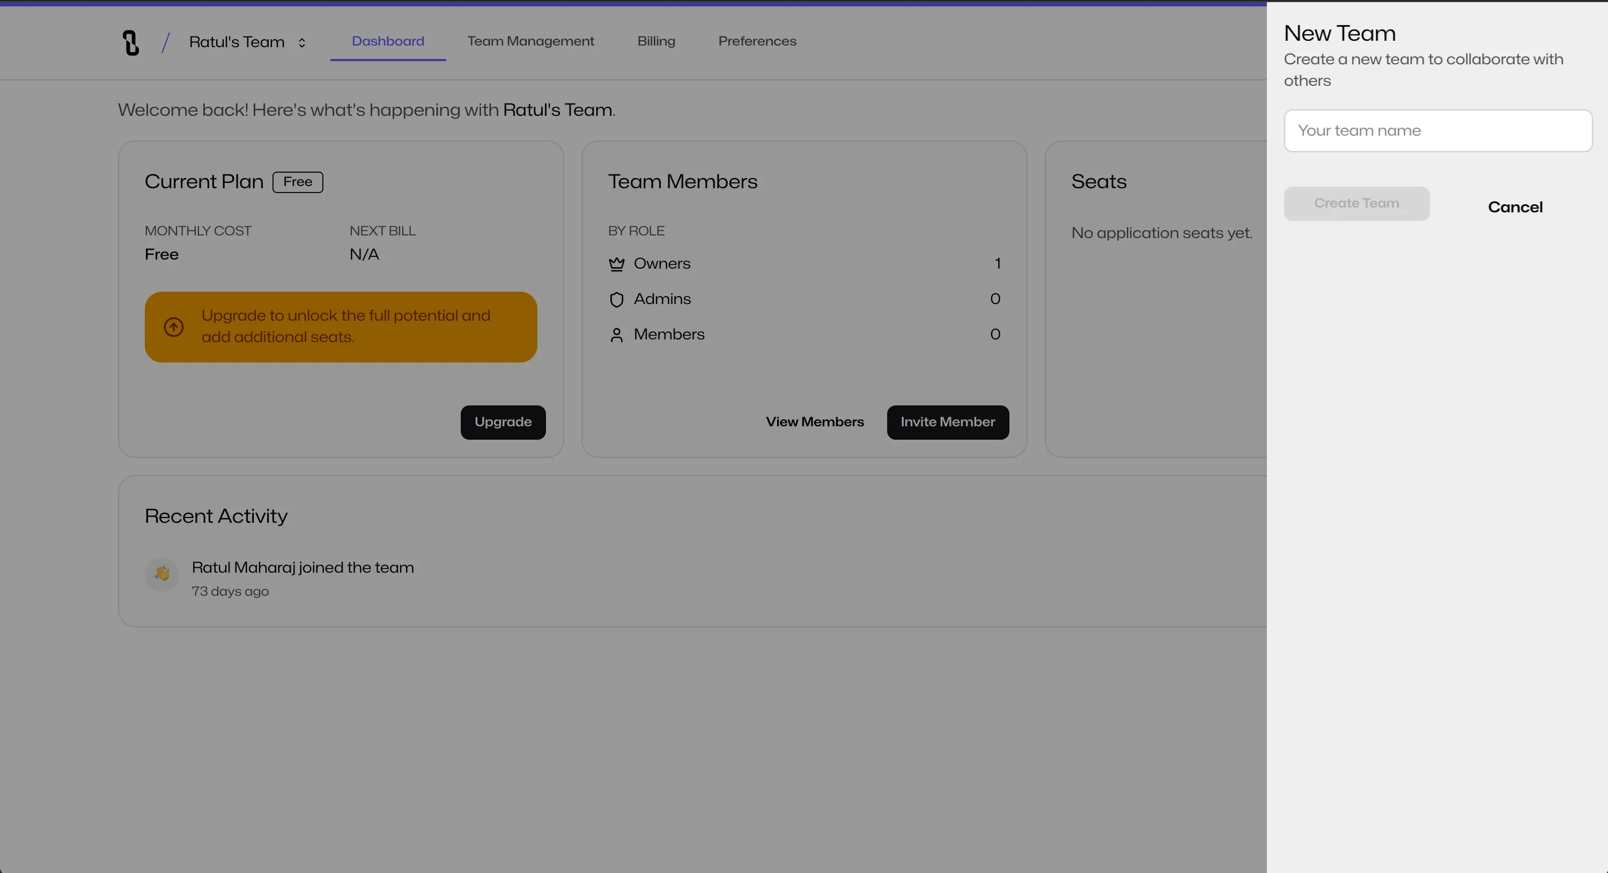Go to the Preferences tab
The image size is (1608, 873).
click(757, 41)
